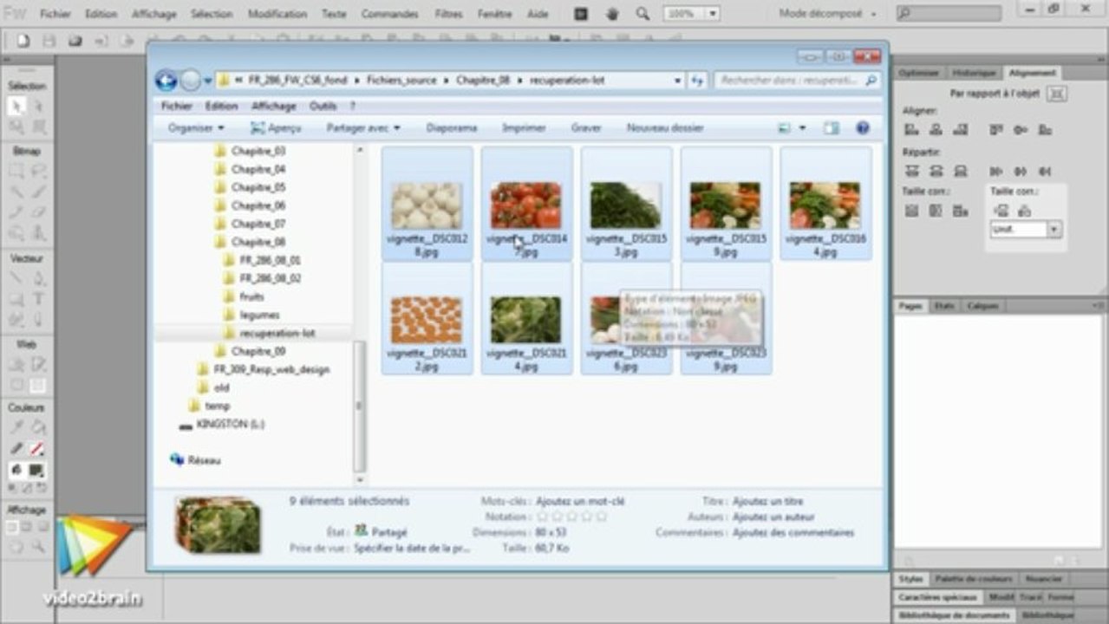Select the Pointer tool in Fireworks toolbox
The image size is (1109, 624).
point(16,106)
